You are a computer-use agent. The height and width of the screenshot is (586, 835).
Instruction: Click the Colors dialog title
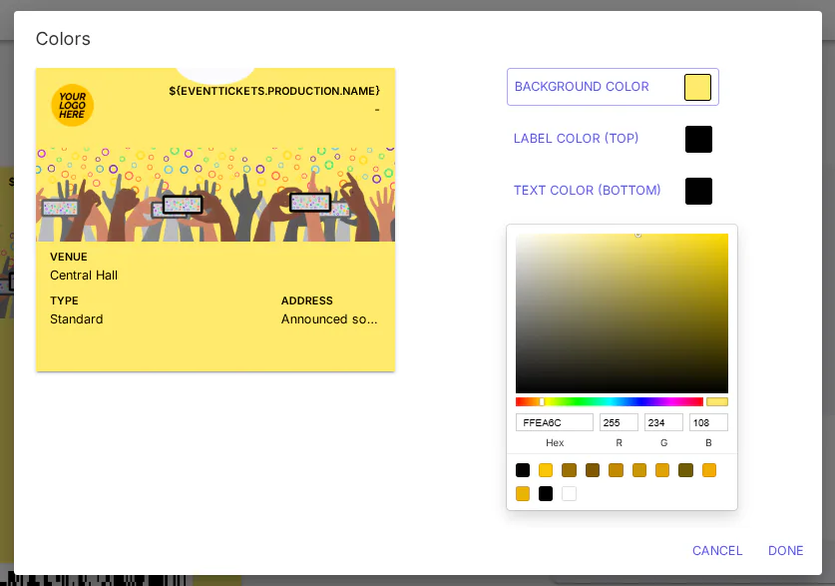click(63, 39)
